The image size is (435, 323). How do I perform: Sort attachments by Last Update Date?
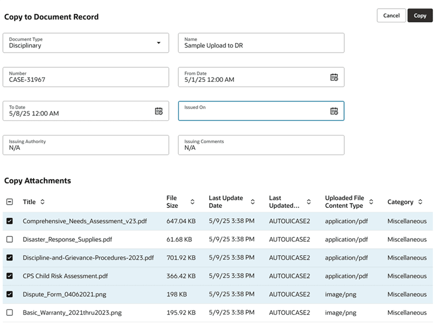pos(253,201)
